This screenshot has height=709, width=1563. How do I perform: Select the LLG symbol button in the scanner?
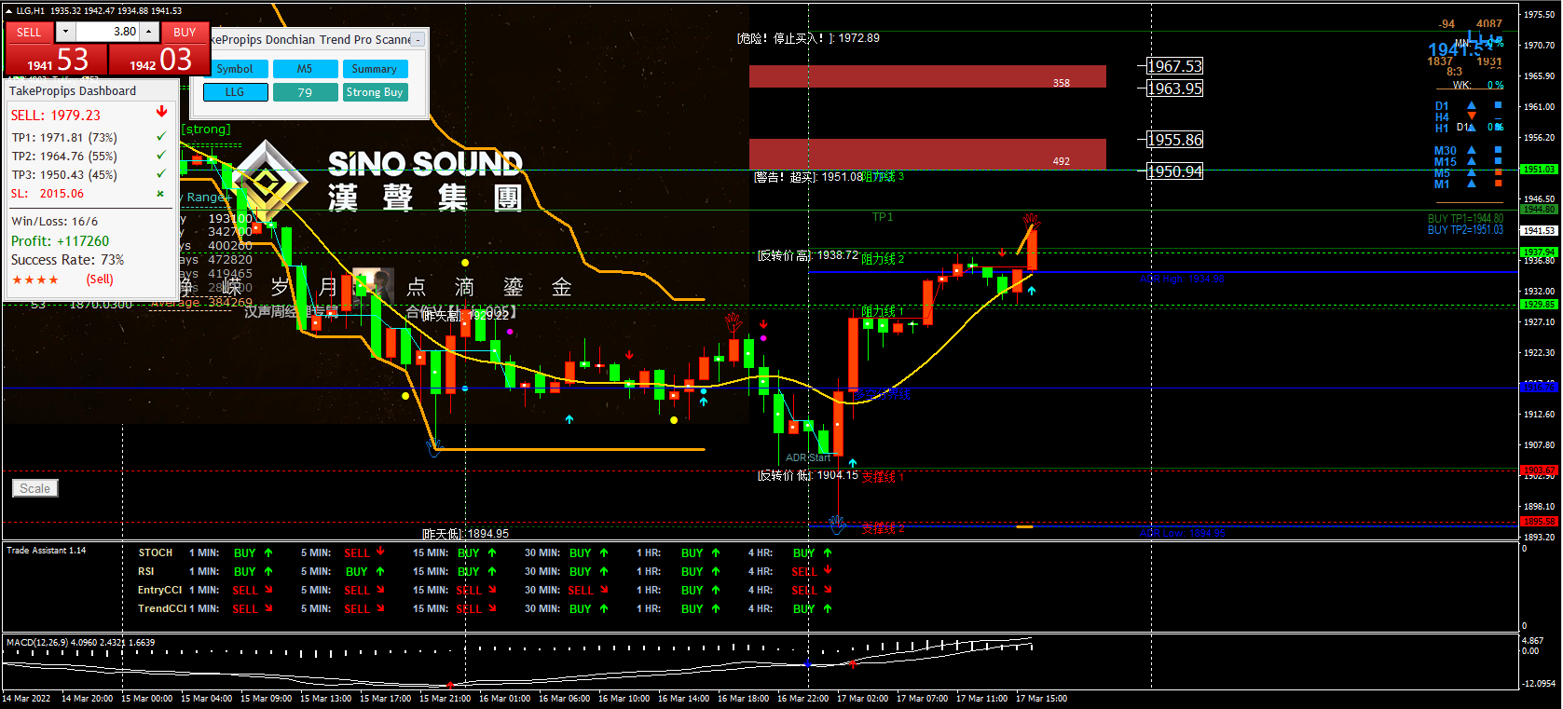(x=235, y=92)
